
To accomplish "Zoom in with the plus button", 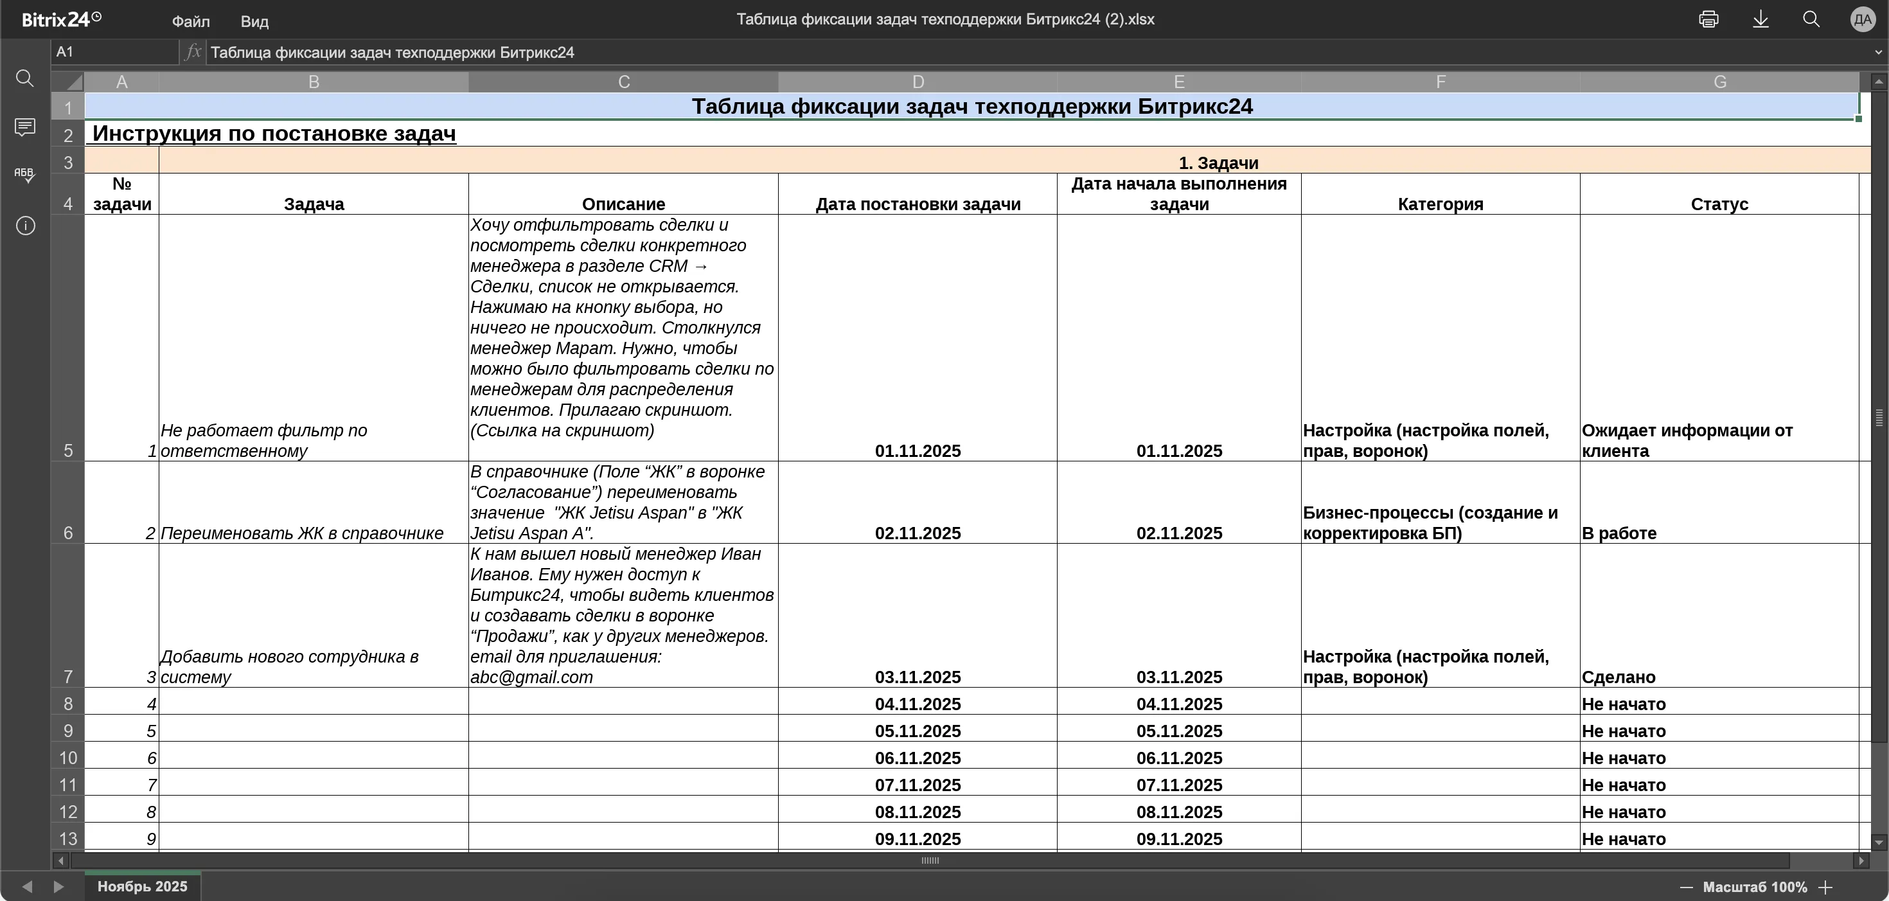I will point(1826,888).
